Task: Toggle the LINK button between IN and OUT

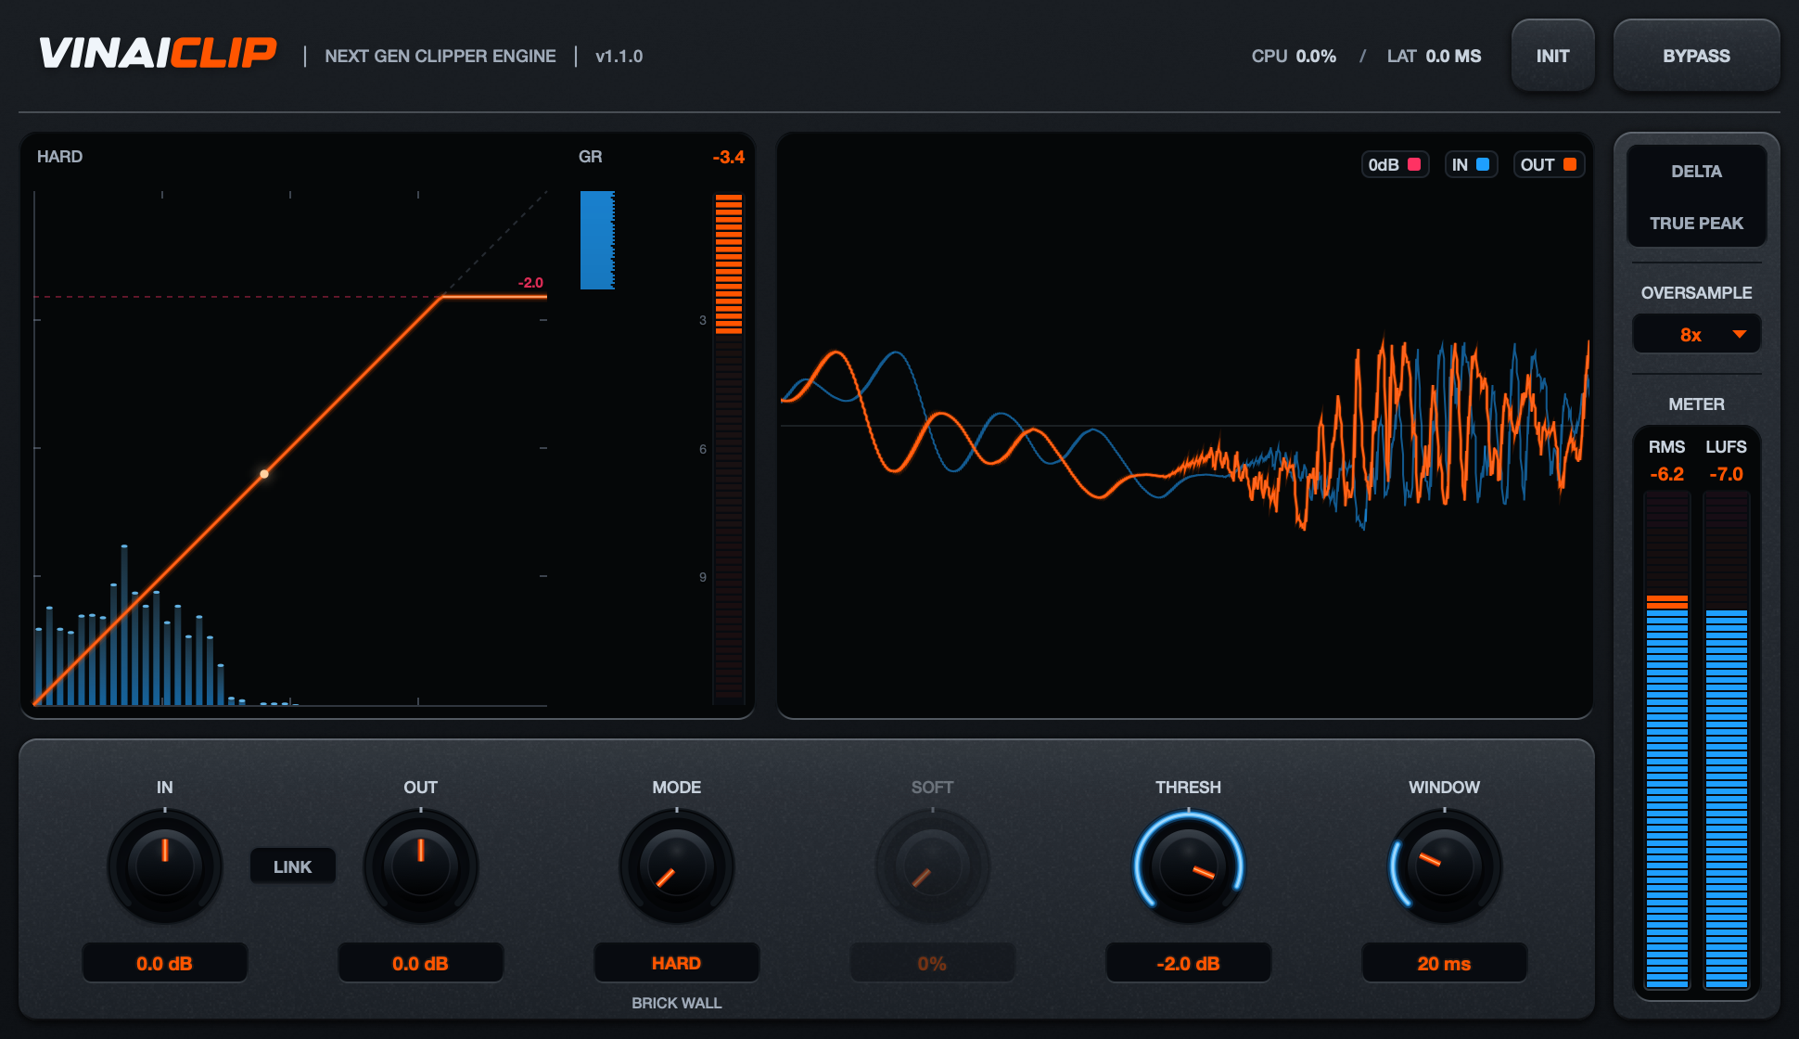Action: 292,866
